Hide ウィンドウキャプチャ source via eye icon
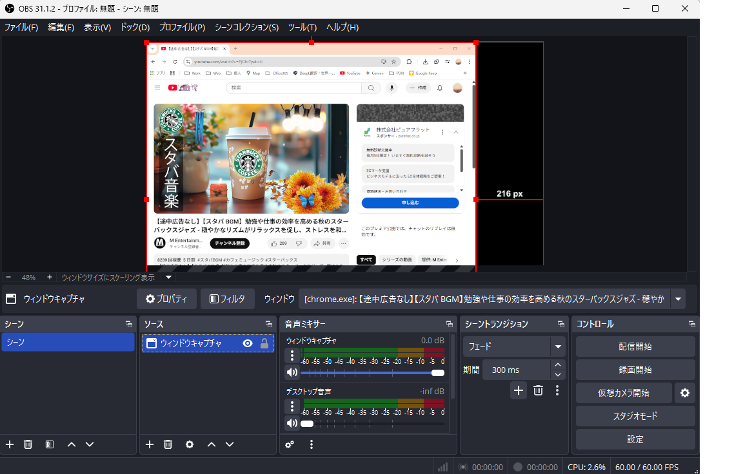 [247, 344]
